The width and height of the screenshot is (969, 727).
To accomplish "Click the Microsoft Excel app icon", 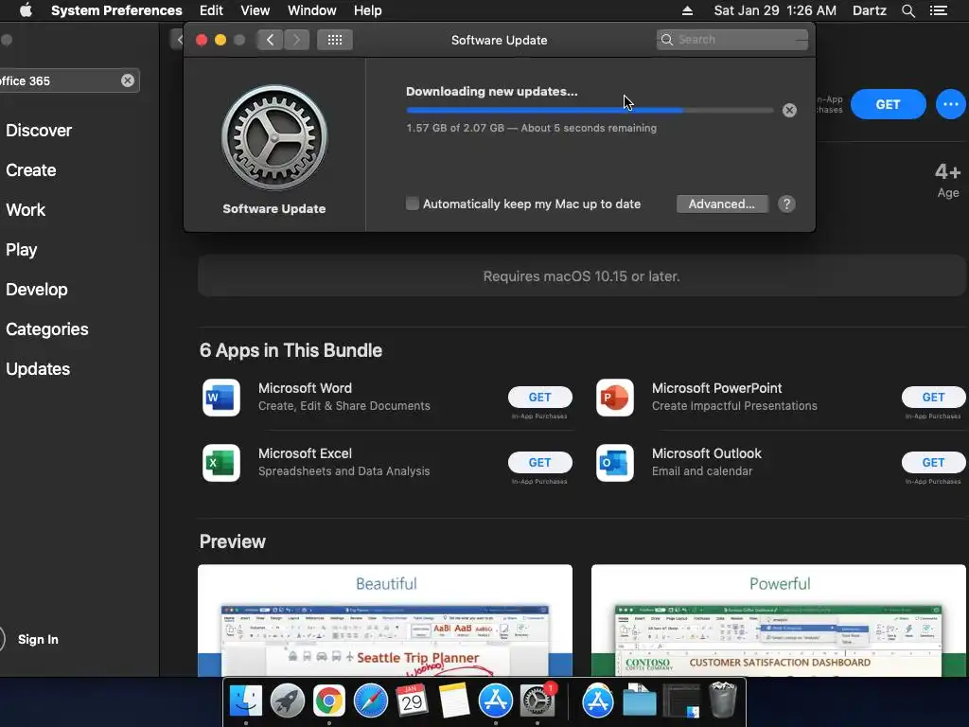I will pos(221,462).
